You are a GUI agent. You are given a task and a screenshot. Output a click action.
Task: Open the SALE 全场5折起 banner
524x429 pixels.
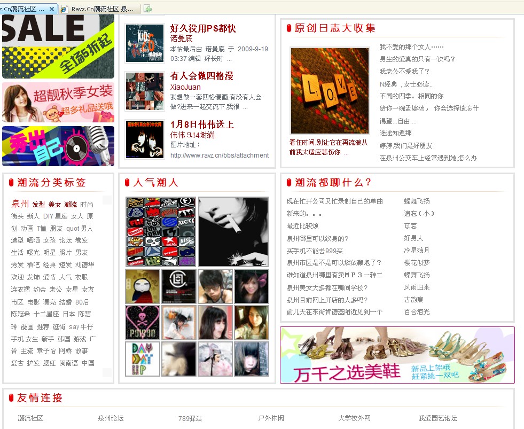(x=58, y=46)
